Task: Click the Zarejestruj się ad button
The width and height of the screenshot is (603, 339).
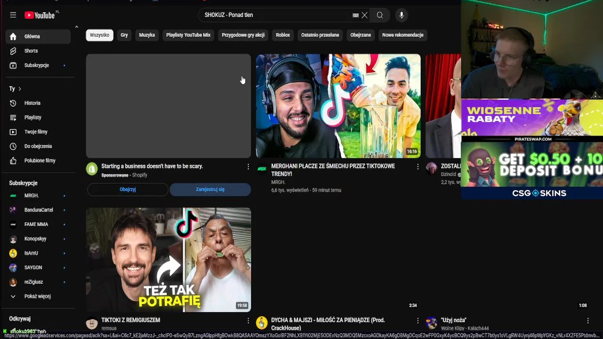Action: 210,189
